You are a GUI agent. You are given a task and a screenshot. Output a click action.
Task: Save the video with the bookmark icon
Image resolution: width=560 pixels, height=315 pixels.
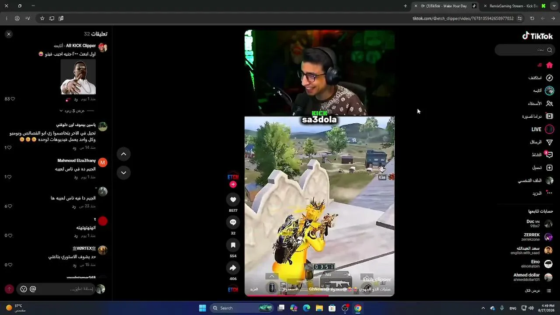click(x=233, y=245)
